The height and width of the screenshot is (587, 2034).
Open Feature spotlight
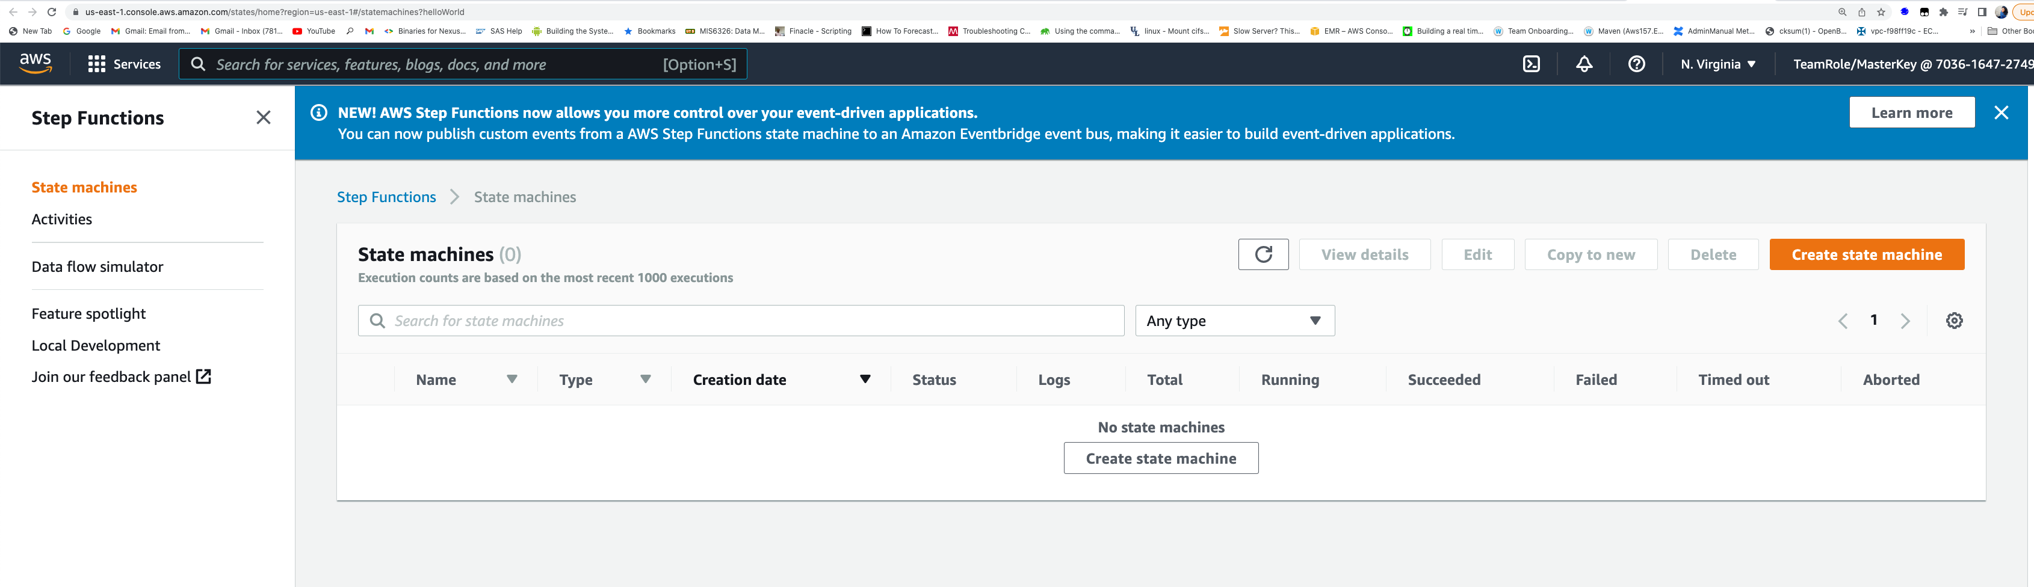coord(88,313)
